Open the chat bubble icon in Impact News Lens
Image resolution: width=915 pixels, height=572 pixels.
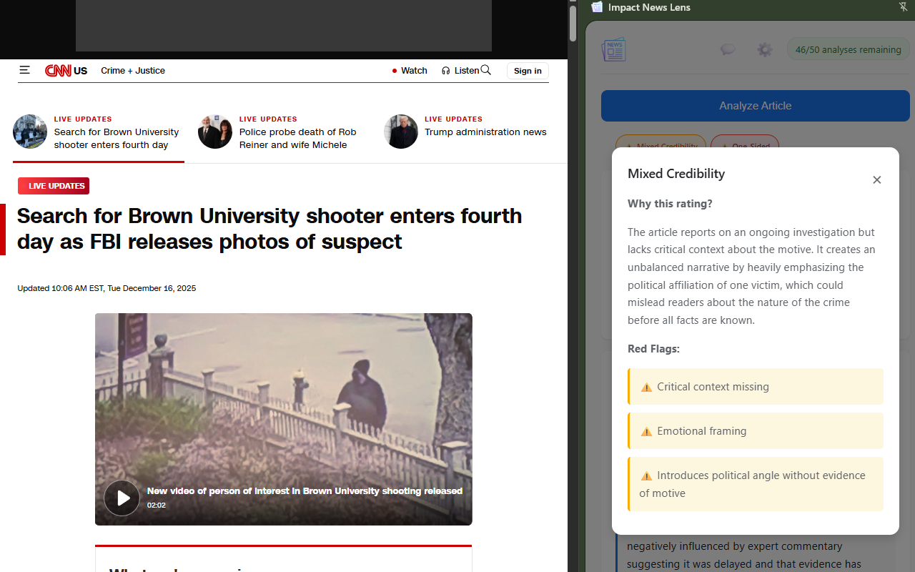(728, 50)
